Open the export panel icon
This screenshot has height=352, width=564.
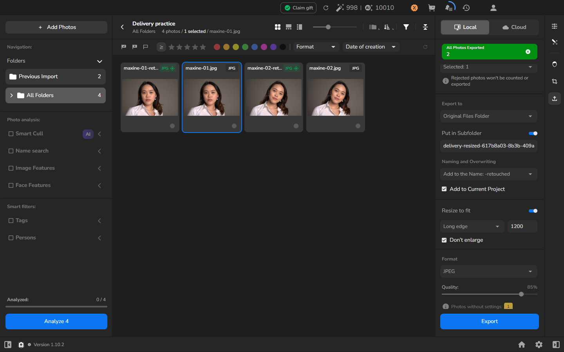coord(555,99)
